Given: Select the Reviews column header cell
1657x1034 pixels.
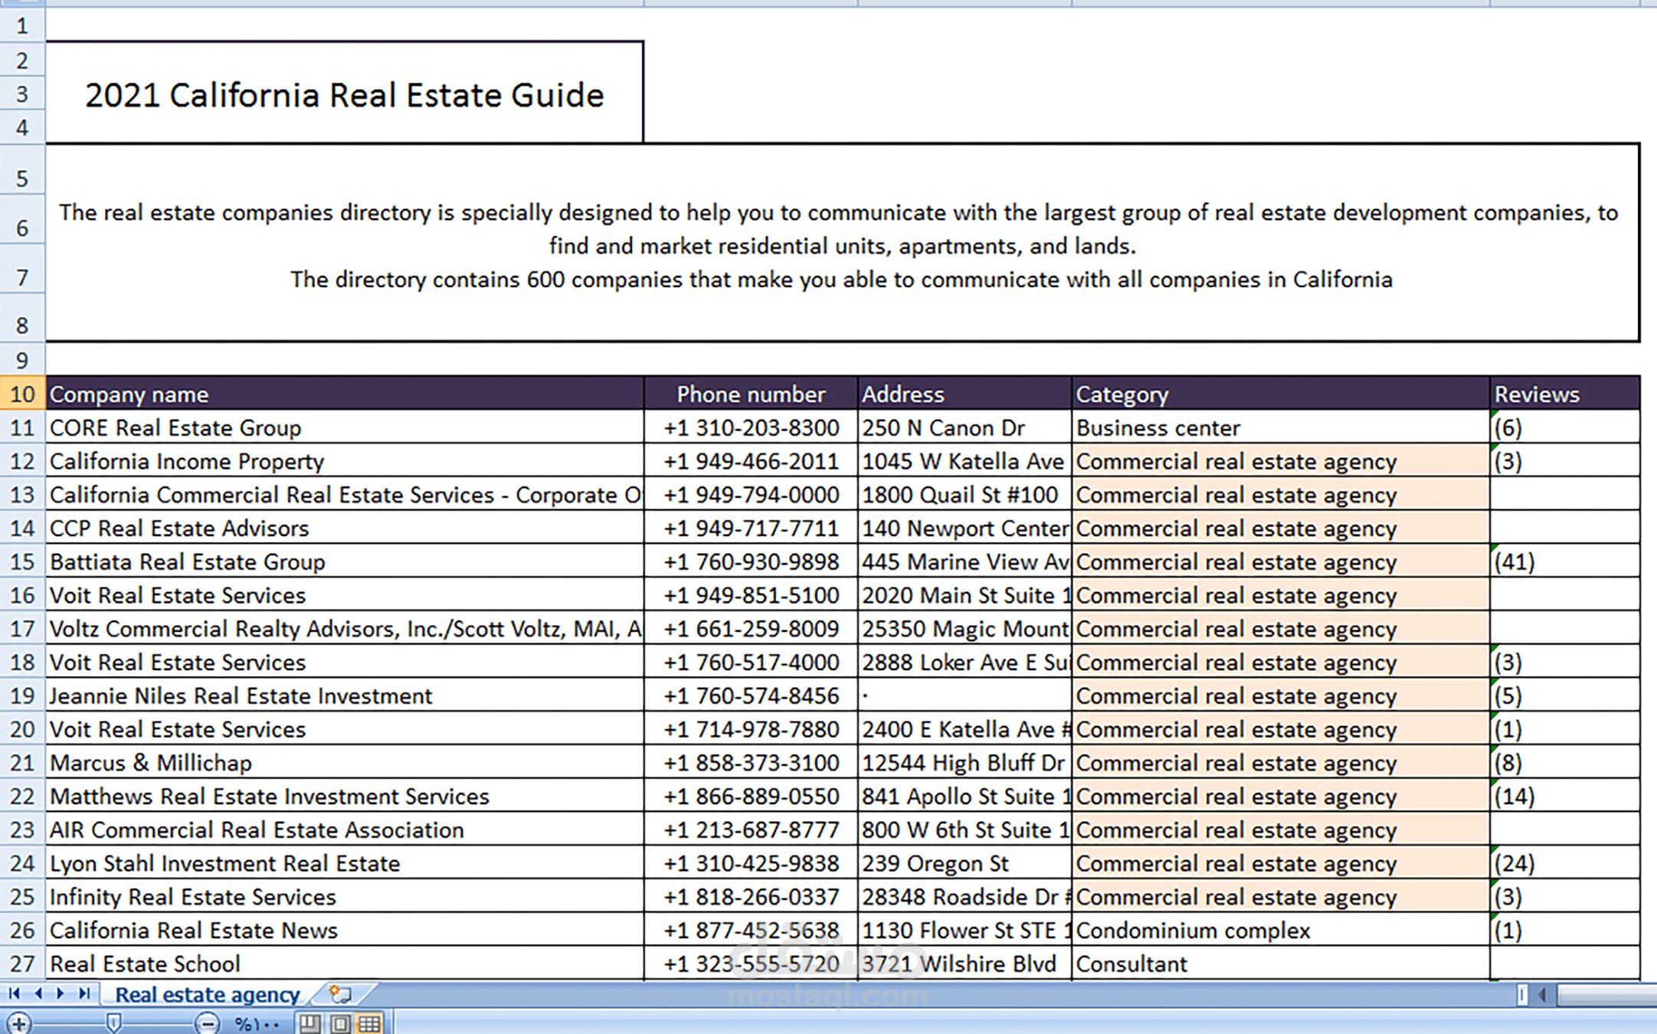Looking at the screenshot, I should (1564, 394).
